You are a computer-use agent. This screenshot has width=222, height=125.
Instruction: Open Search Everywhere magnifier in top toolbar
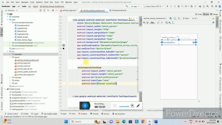(212, 6)
